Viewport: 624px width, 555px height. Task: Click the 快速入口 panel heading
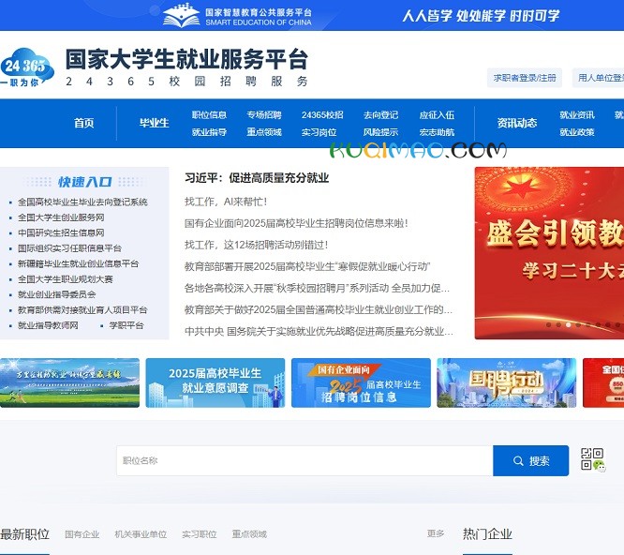point(84,182)
